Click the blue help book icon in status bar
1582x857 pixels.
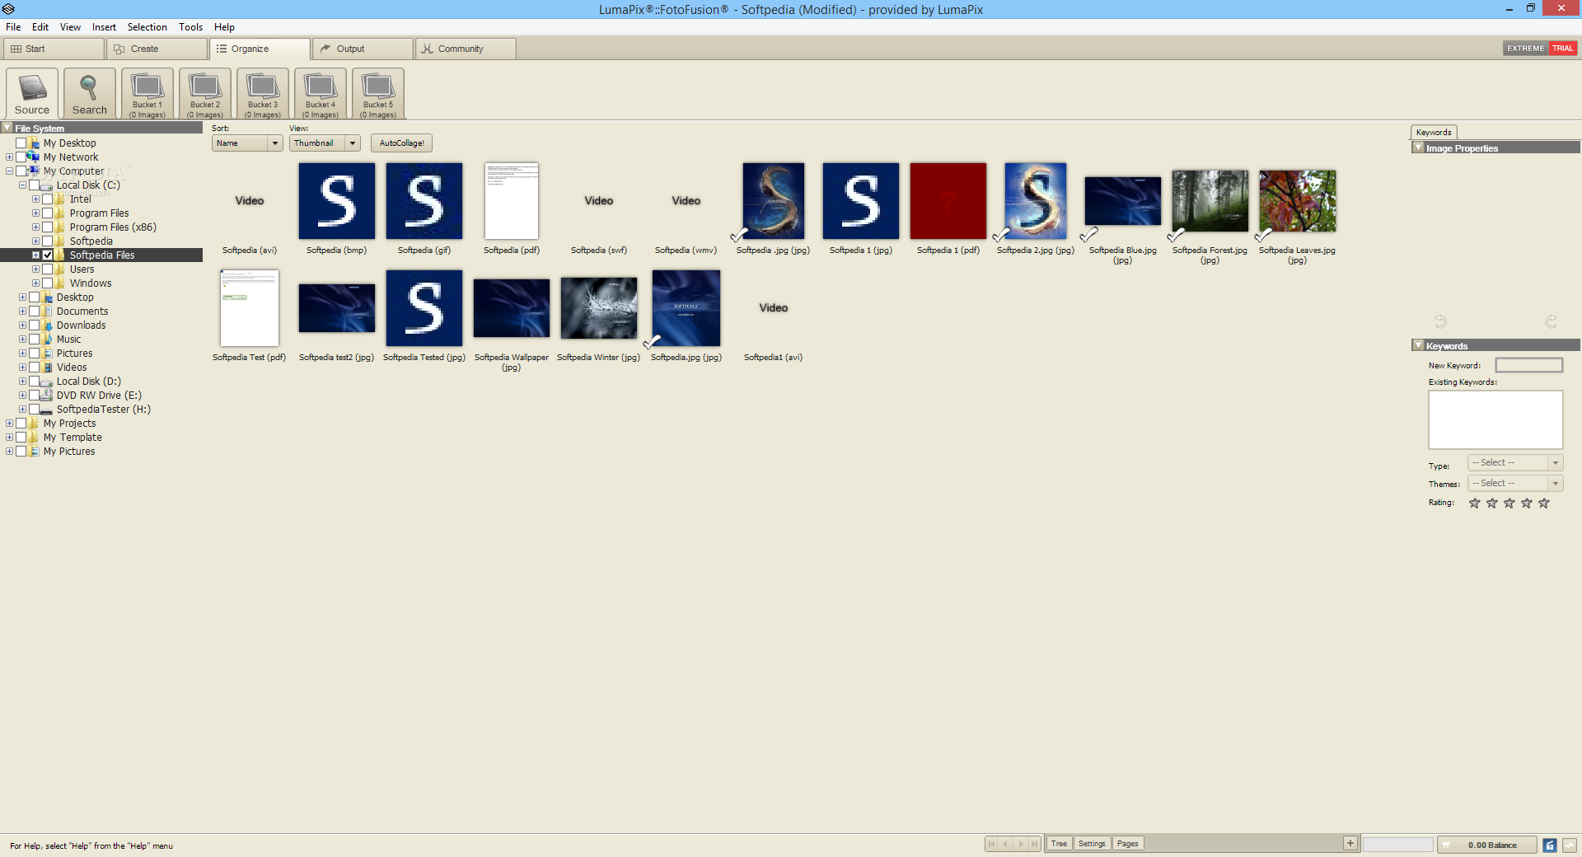pyautogui.click(x=1550, y=845)
